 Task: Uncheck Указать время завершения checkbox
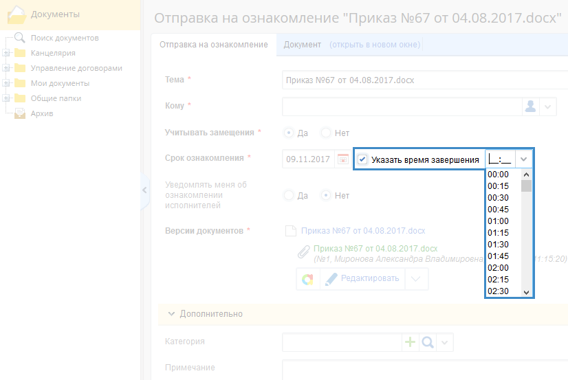362,159
